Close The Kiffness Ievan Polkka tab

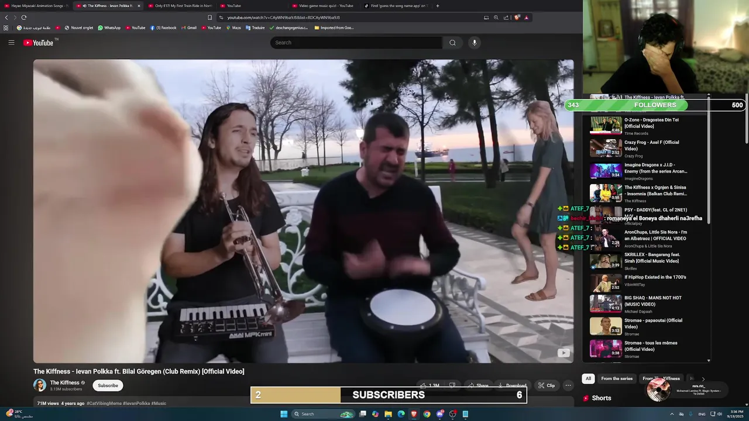pyautogui.click(x=139, y=6)
